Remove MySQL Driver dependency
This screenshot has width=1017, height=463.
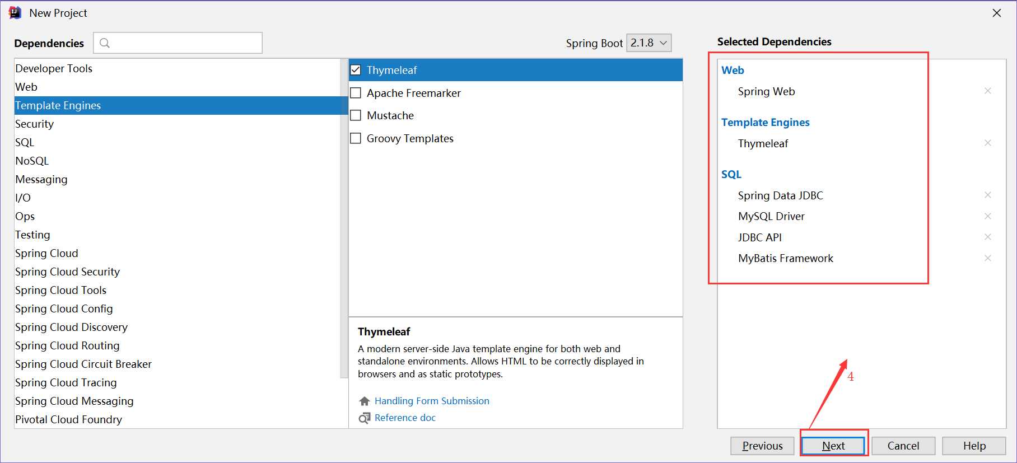[988, 216]
